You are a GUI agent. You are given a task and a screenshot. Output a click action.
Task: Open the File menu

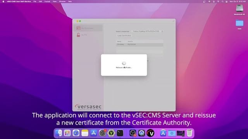coord(35,2)
